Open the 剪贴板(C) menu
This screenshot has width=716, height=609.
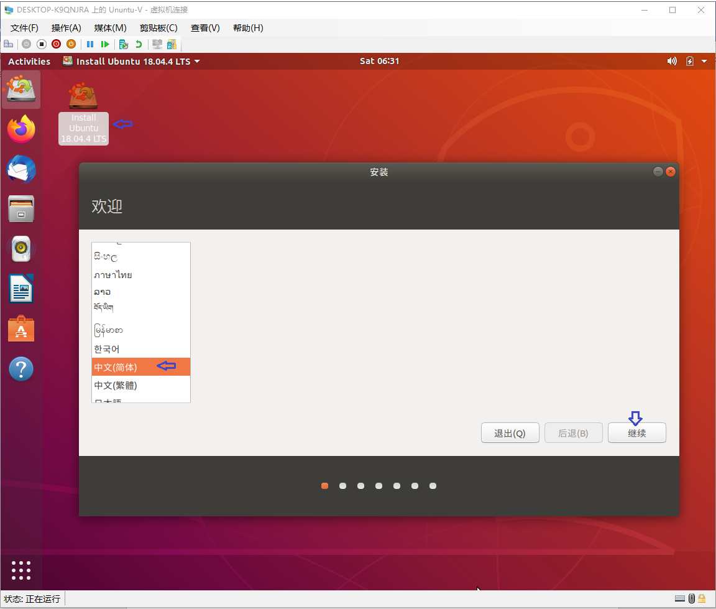coord(157,27)
